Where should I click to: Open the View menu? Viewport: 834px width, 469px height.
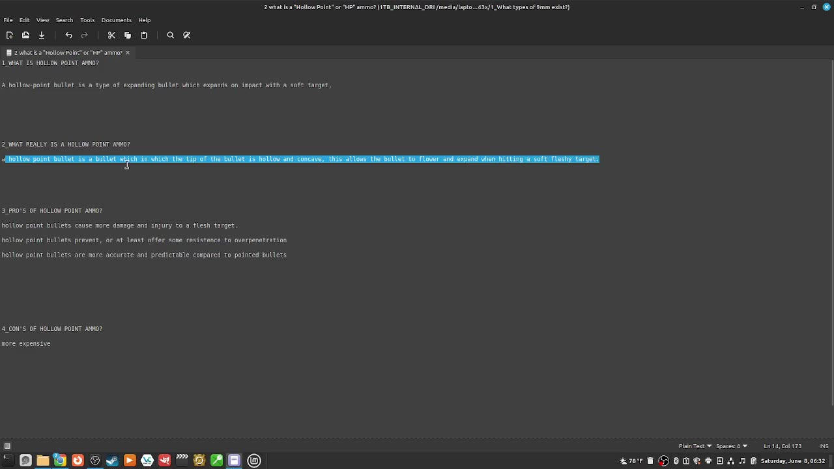tap(42, 20)
